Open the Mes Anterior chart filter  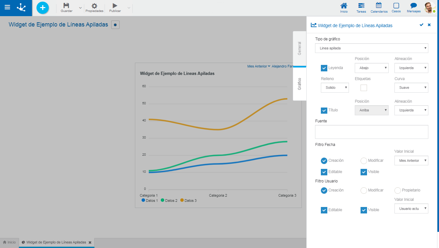pos(259,66)
